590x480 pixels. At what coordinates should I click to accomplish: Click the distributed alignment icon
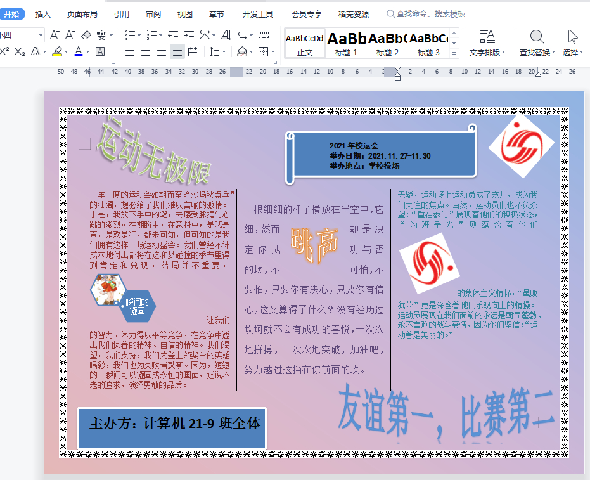(x=193, y=51)
